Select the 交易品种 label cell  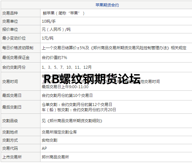coord(21,13)
